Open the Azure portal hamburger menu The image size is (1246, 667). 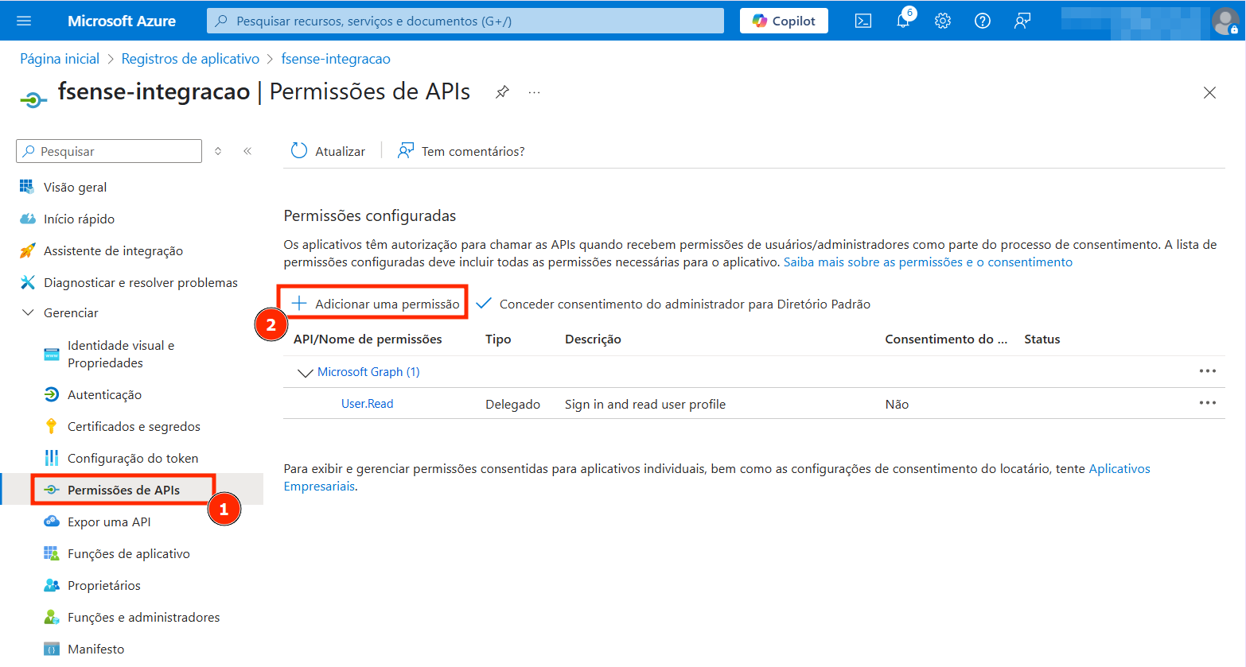pyautogui.click(x=24, y=21)
